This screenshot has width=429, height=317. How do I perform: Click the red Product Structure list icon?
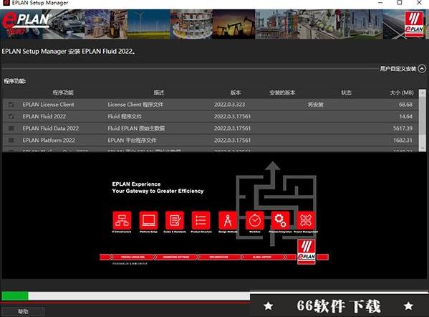click(201, 220)
